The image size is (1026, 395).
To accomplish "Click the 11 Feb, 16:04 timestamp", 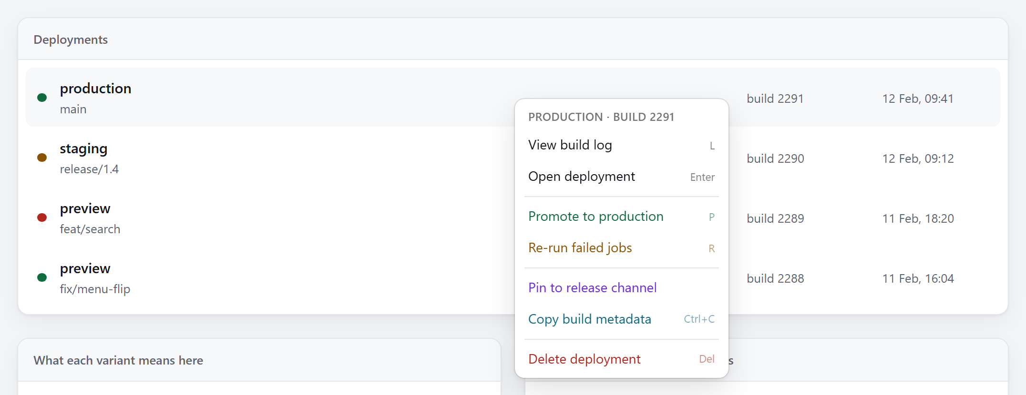I will coord(918,278).
